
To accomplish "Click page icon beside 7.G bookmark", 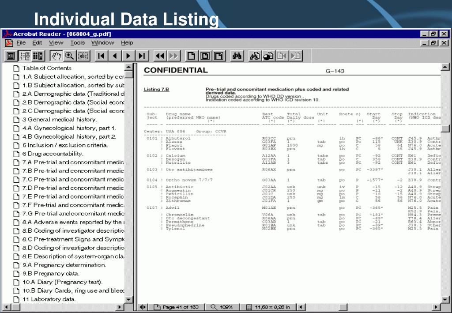I will (17, 214).
